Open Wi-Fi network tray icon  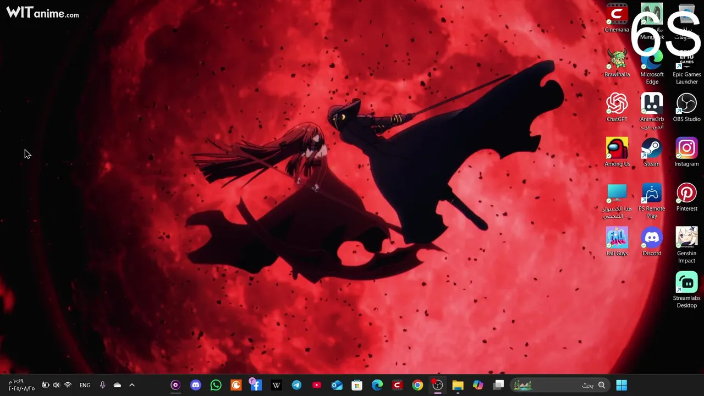(x=68, y=385)
